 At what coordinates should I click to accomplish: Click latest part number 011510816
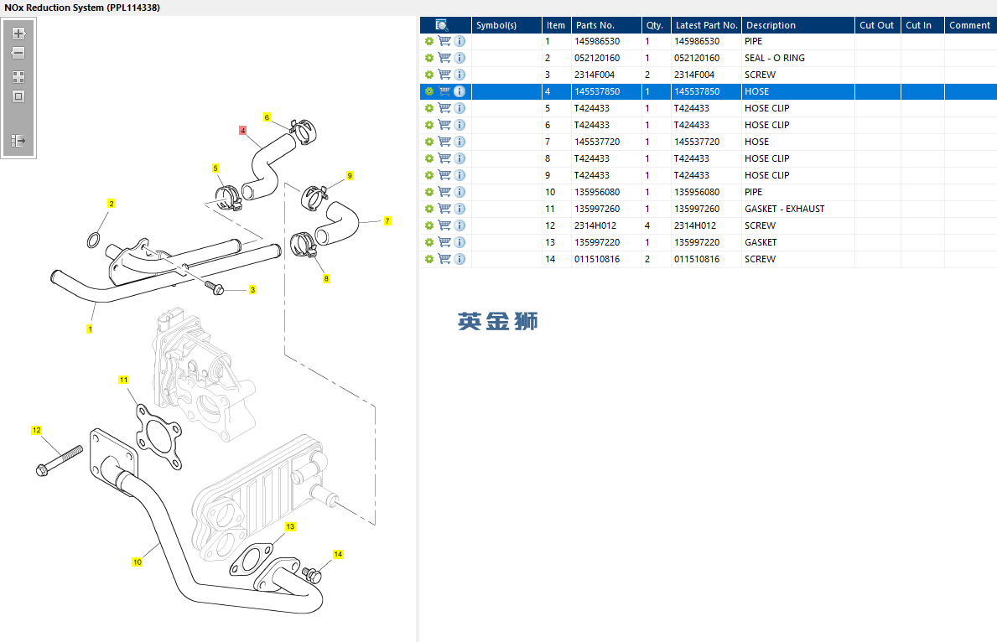pos(697,259)
